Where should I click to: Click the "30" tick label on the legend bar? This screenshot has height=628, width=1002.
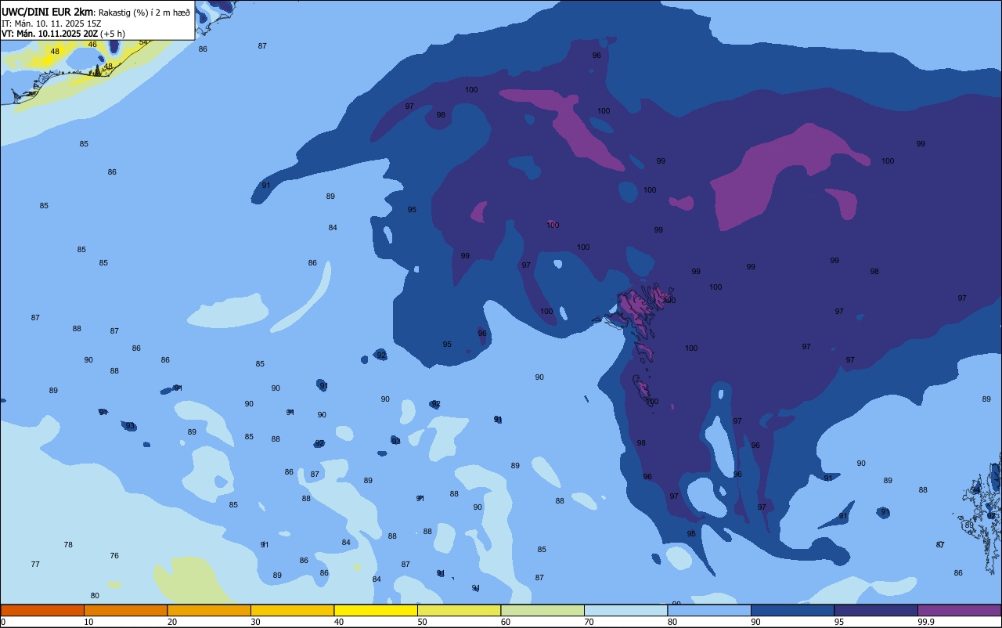coord(255,622)
